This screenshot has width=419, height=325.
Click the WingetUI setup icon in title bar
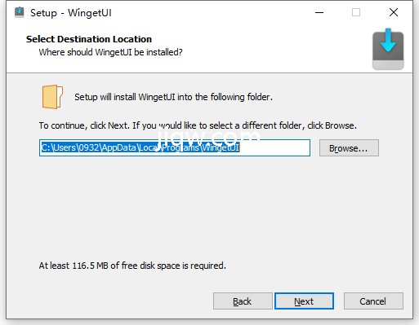[x=20, y=12]
